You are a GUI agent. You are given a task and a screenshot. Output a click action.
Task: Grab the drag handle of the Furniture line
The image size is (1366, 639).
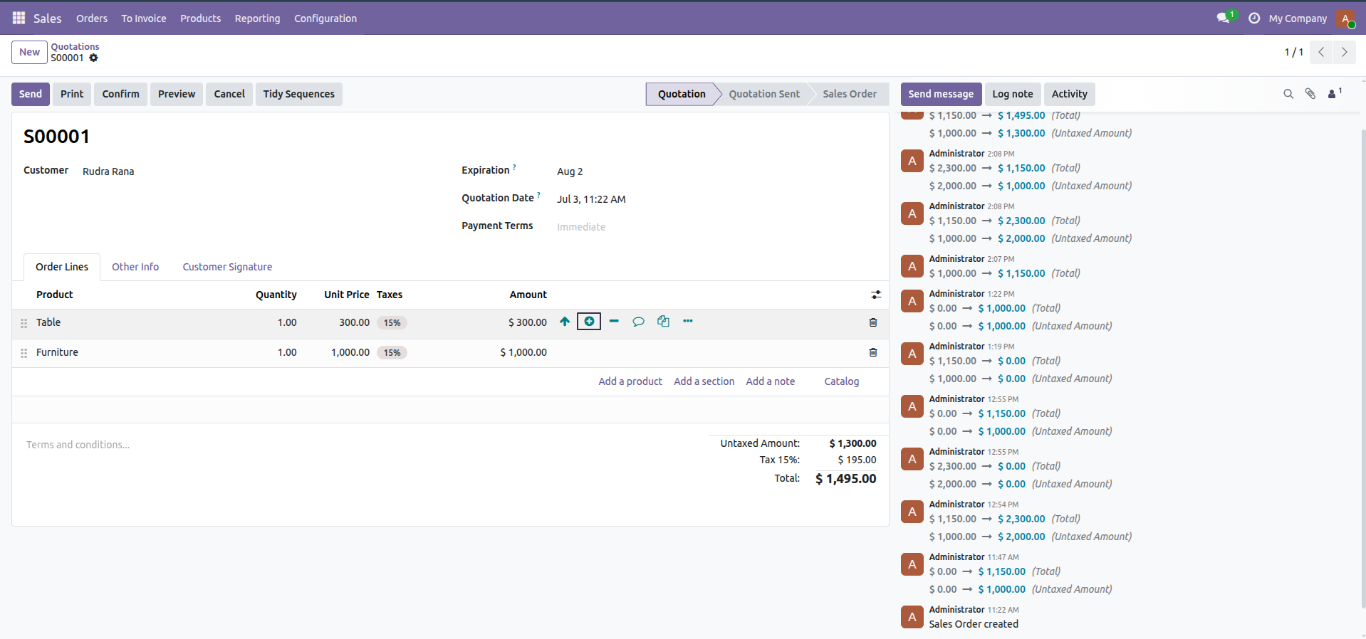click(x=24, y=354)
